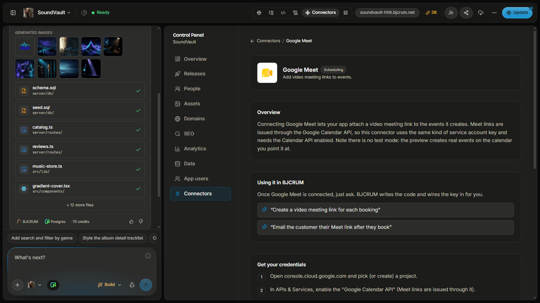Switch to the code view icon
The image size is (540, 303).
[x=283, y=13]
